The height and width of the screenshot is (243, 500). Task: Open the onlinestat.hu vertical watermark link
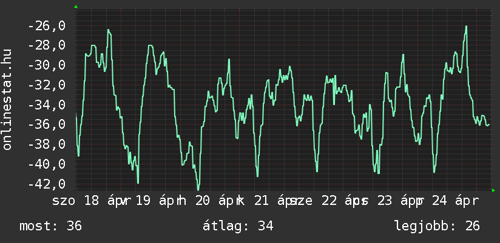[7, 100]
